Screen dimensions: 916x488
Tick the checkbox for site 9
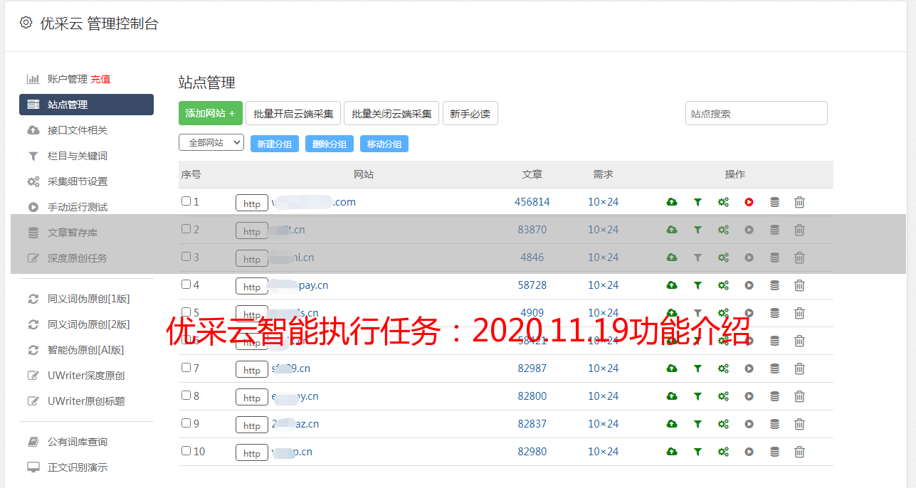tap(186, 423)
